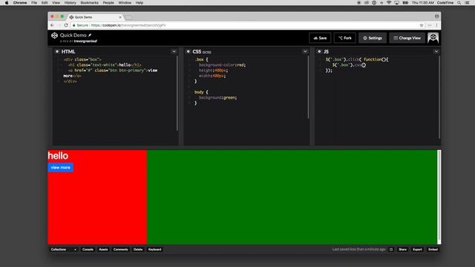The width and height of the screenshot is (475, 267).
Task: Click background-color:red line in CSS
Action: (223, 65)
